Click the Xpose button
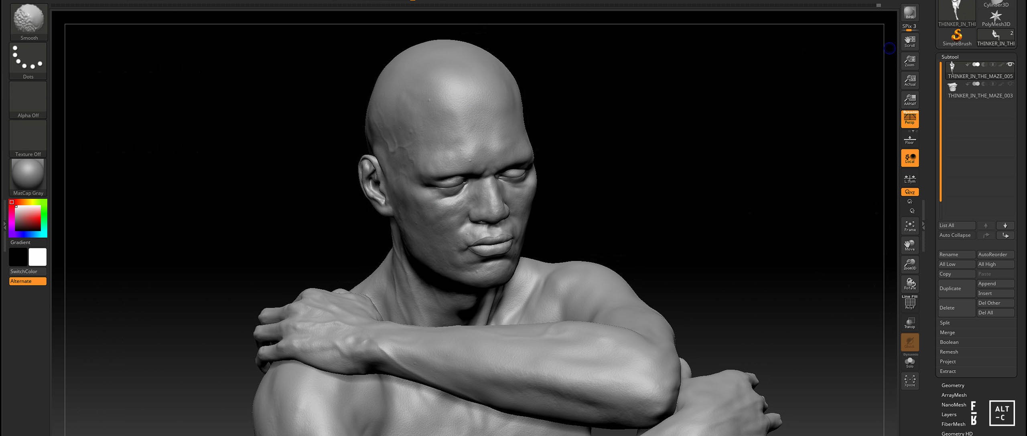This screenshot has height=436, width=1027. (x=910, y=381)
